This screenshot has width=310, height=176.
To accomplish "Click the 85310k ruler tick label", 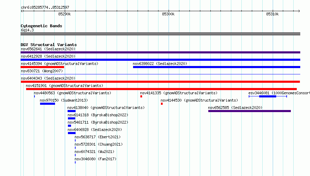I will tap(272, 14).
